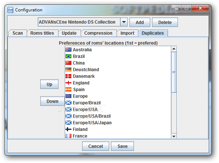The width and height of the screenshot is (219, 163).
Task: Select the Europe/Brazil list entry
Action: pyautogui.click(x=118, y=103)
